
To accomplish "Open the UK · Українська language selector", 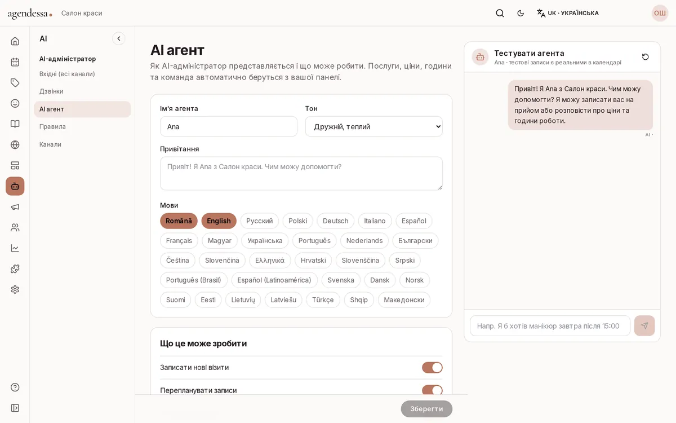I will [x=568, y=13].
